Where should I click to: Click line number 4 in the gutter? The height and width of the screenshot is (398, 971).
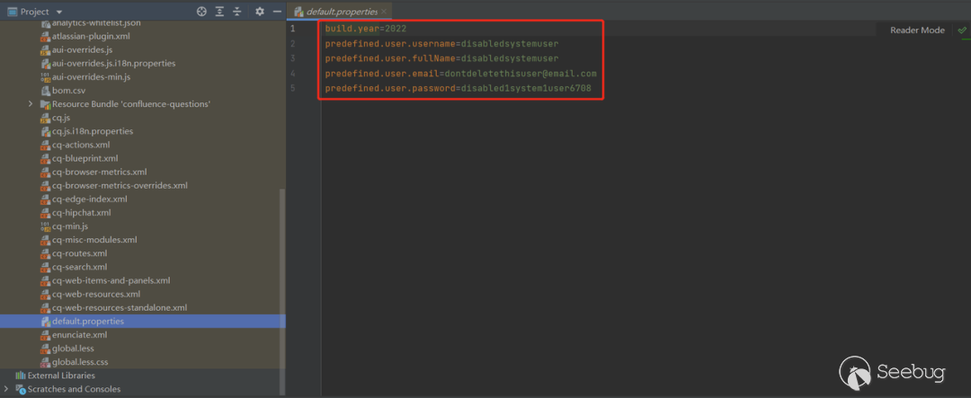tap(293, 74)
